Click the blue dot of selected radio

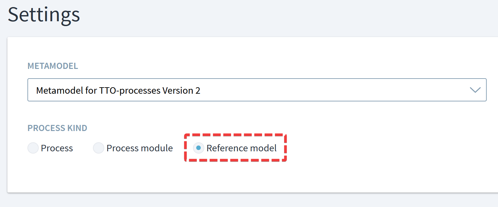(x=198, y=148)
